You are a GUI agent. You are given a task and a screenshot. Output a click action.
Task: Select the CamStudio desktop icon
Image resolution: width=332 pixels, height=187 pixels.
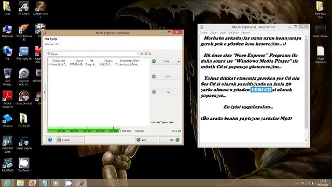click(24, 165)
